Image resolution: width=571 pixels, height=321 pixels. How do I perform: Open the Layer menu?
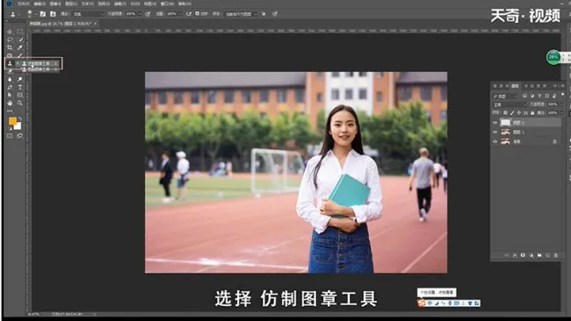[70, 4]
